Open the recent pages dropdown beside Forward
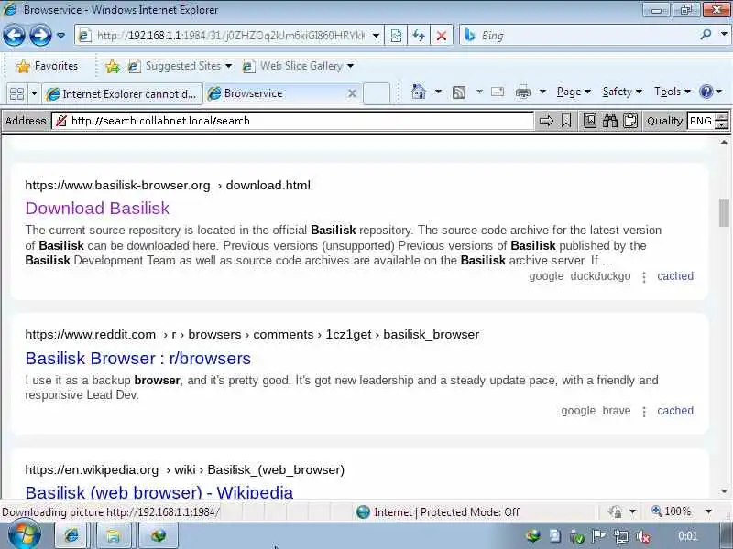Viewport: 733px width, 549px height. (x=60, y=36)
